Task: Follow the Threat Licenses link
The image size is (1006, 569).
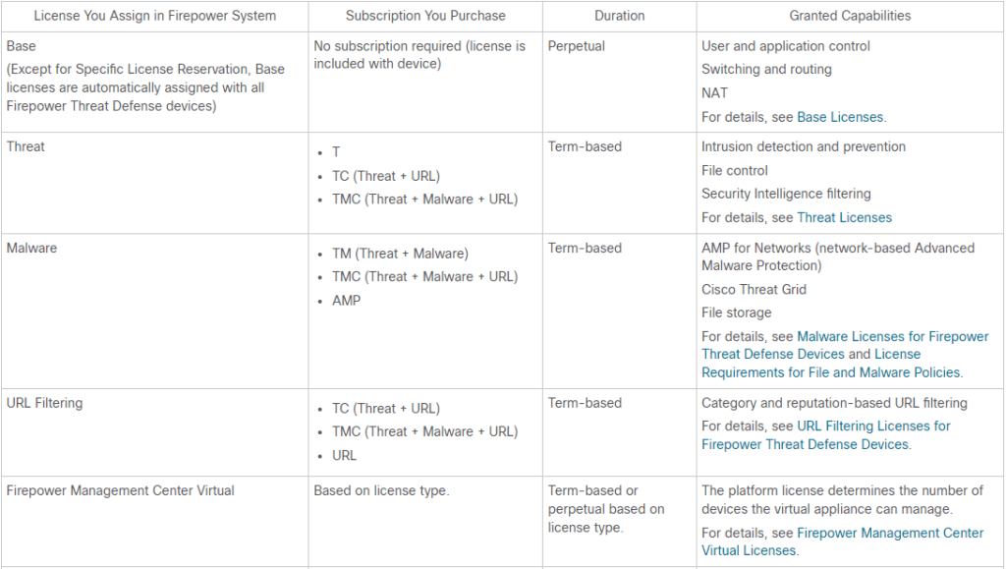Action: pyautogui.click(x=844, y=217)
